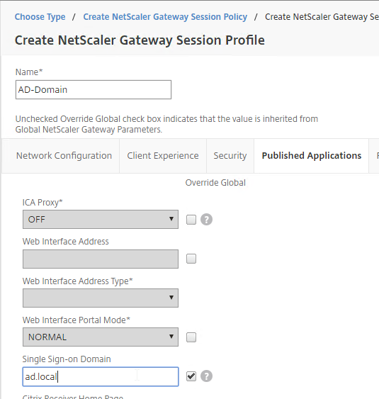Screen dimensions: 379x399
Task: Click help icon next to ICA Proxy
Action: tap(206, 220)
